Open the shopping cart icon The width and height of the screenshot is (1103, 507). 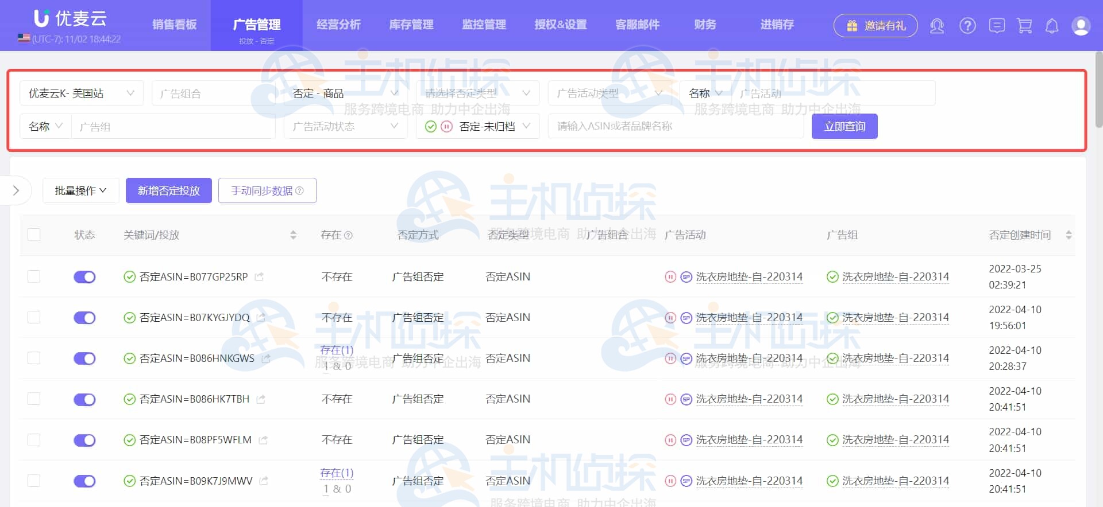pos(1024,26)
